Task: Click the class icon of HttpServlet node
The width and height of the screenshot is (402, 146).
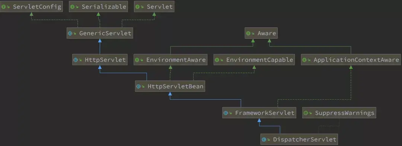Action: [76, 60]
